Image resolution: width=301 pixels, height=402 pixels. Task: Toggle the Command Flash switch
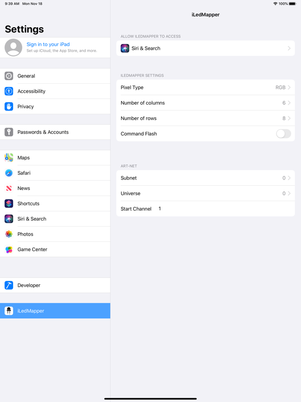tap(283, 133)
